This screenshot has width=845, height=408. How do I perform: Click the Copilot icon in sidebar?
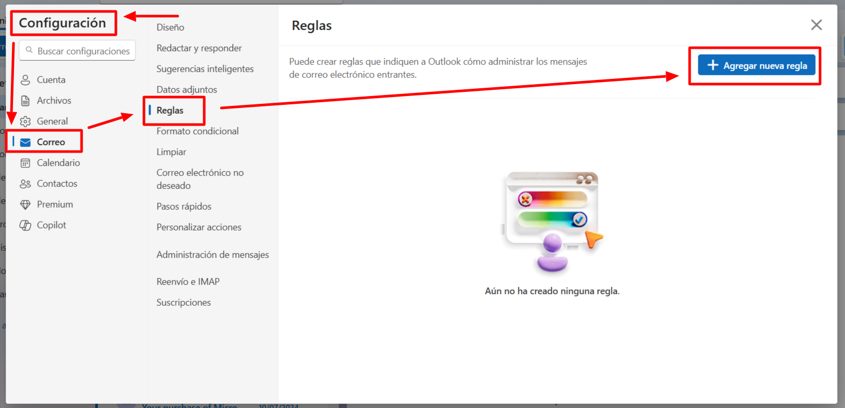tap(25, 225)
